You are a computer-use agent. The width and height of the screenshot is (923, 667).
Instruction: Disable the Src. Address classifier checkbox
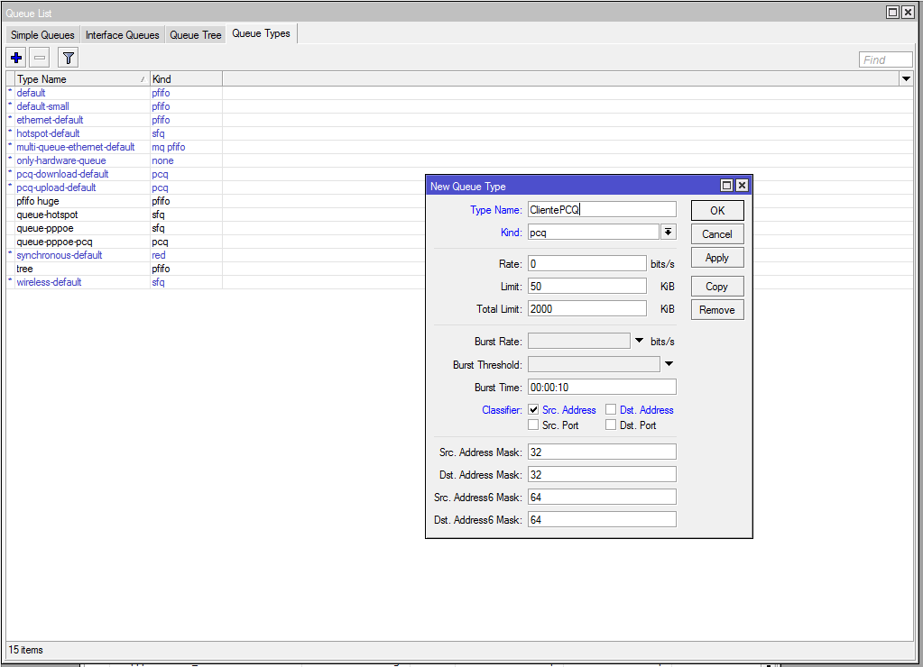tap(534, 410)
